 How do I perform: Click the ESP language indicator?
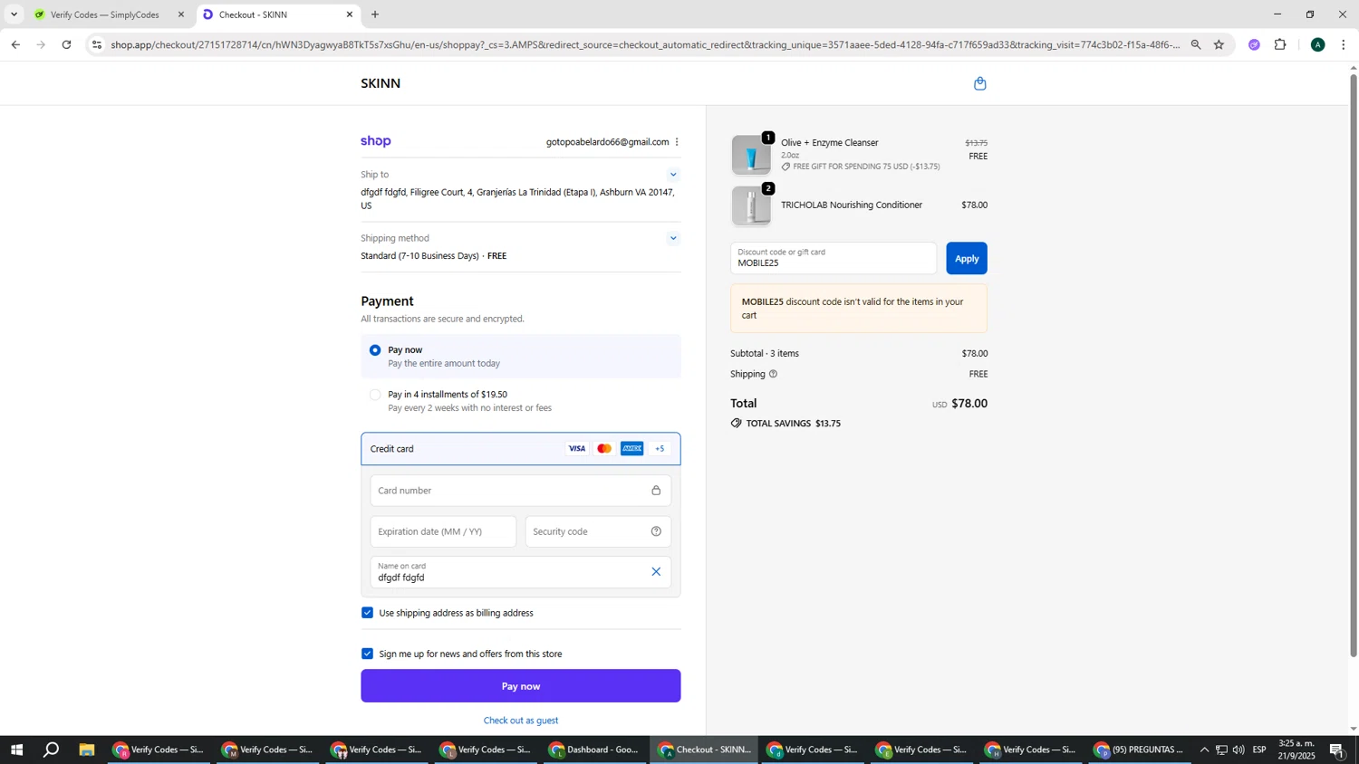click(x=1259, y=750)
